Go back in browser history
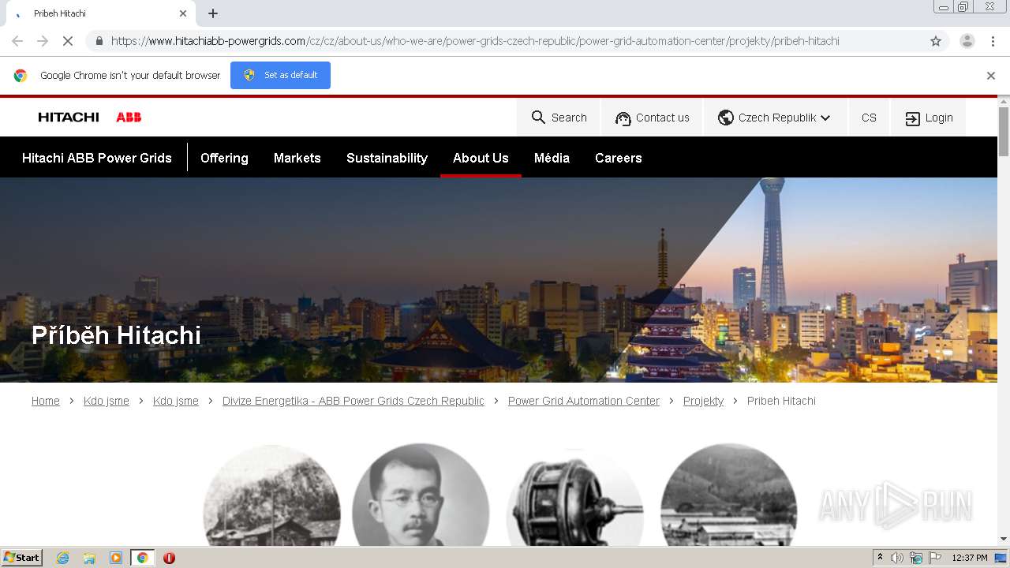 (x=17, y=41)
